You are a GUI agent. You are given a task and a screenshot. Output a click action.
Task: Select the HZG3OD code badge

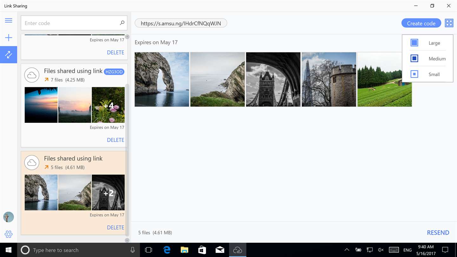tap(114, 72)
